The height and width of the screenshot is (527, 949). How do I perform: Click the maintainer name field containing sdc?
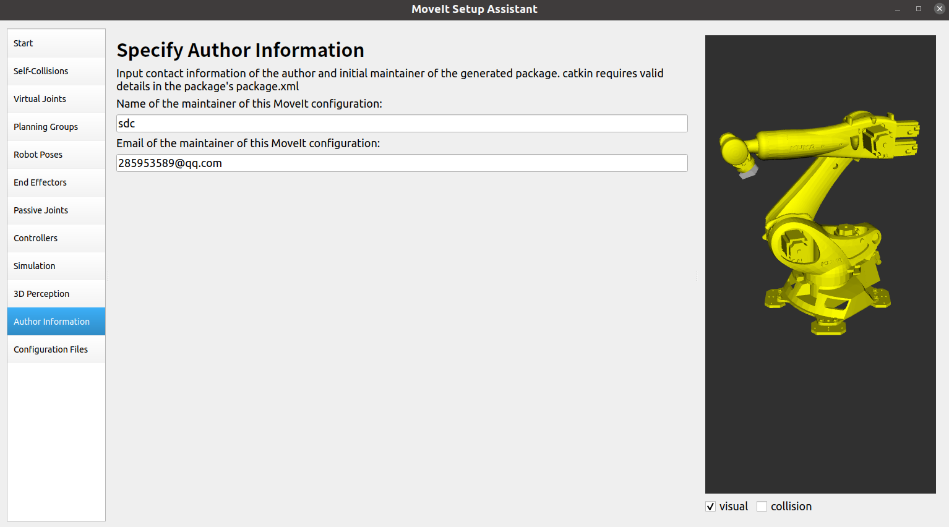click(x=402, y=124)
